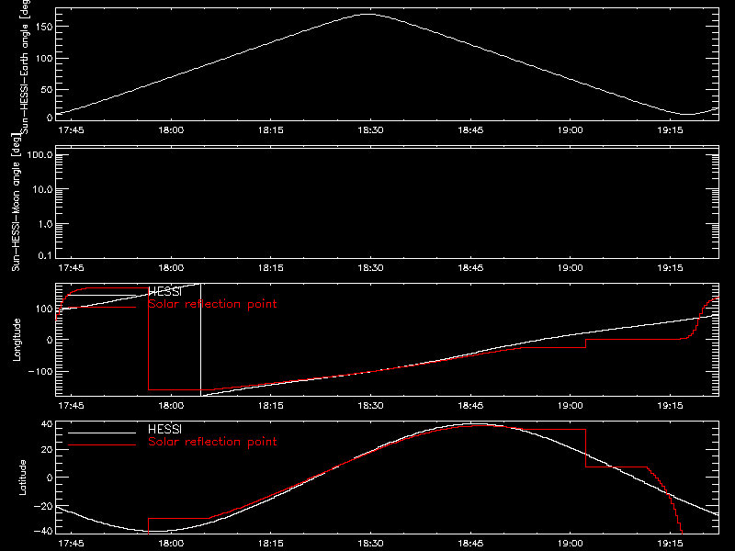The width and height of the screenshot is (735, 551).
Task: Click the 17:45 label under Earth angle plot
Action: tap(71, 130)
